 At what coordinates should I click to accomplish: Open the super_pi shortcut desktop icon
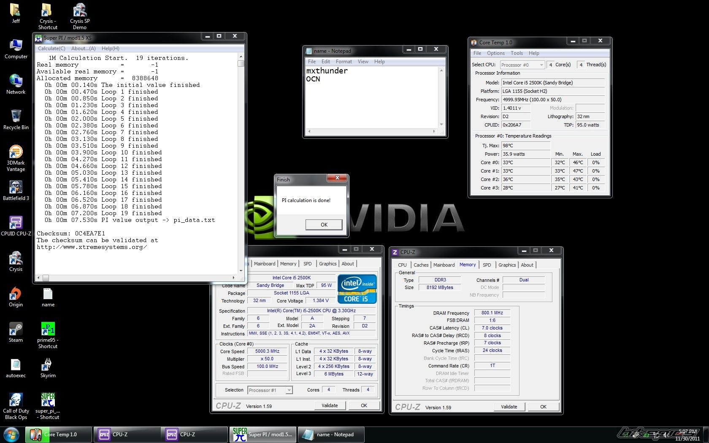48,406
